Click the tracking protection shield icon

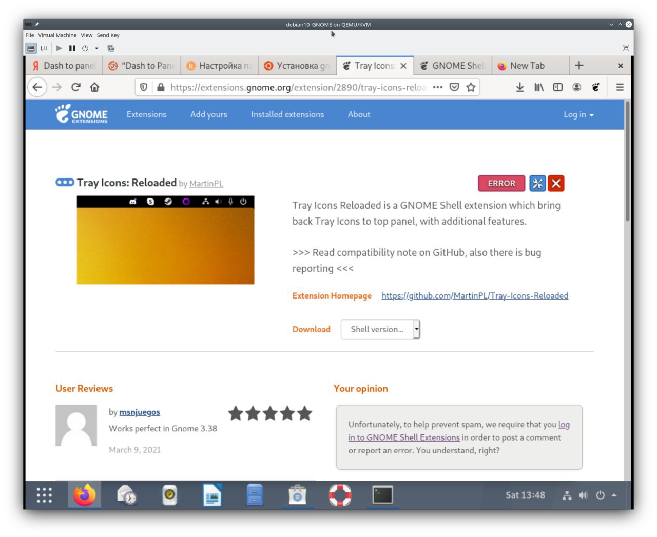coord(144,87)
